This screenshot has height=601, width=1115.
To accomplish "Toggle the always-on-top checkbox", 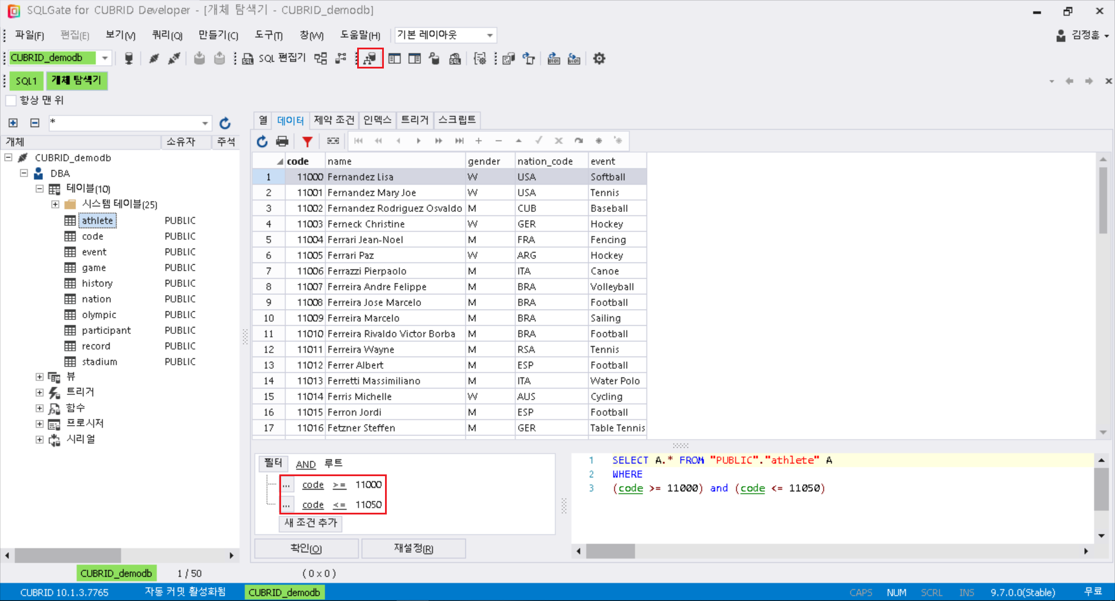I will pyautogui.click(x=11, y=100).
